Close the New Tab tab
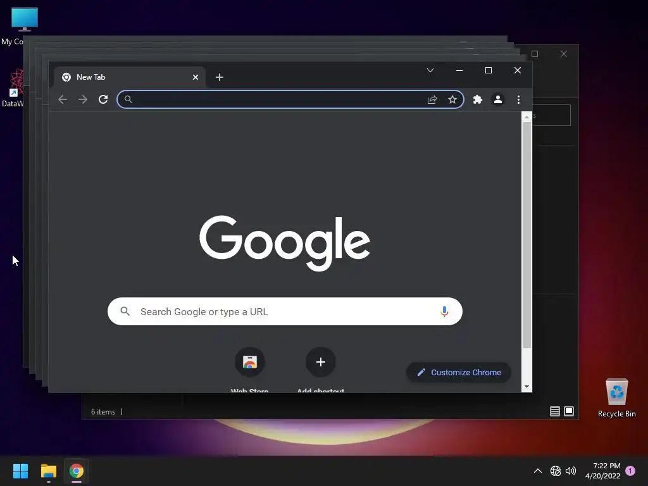The image size is (648, 486). tap(196, 77)
